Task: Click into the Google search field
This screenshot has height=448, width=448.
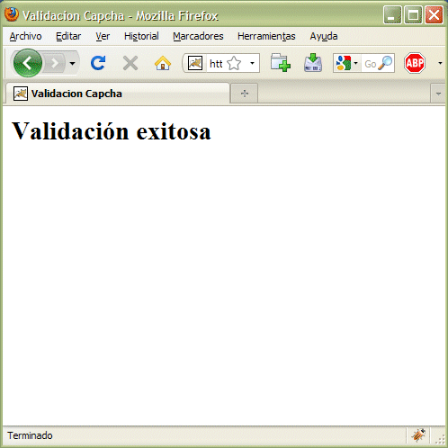Action: coord(370,64)
